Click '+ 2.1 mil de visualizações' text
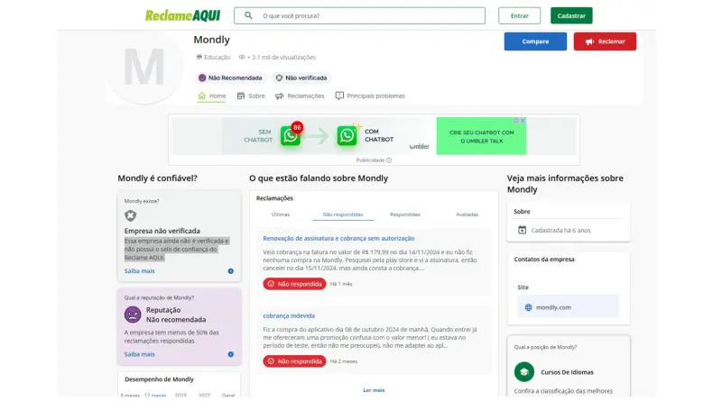This screenshot has width=713, height=401. tap(281, 57)
